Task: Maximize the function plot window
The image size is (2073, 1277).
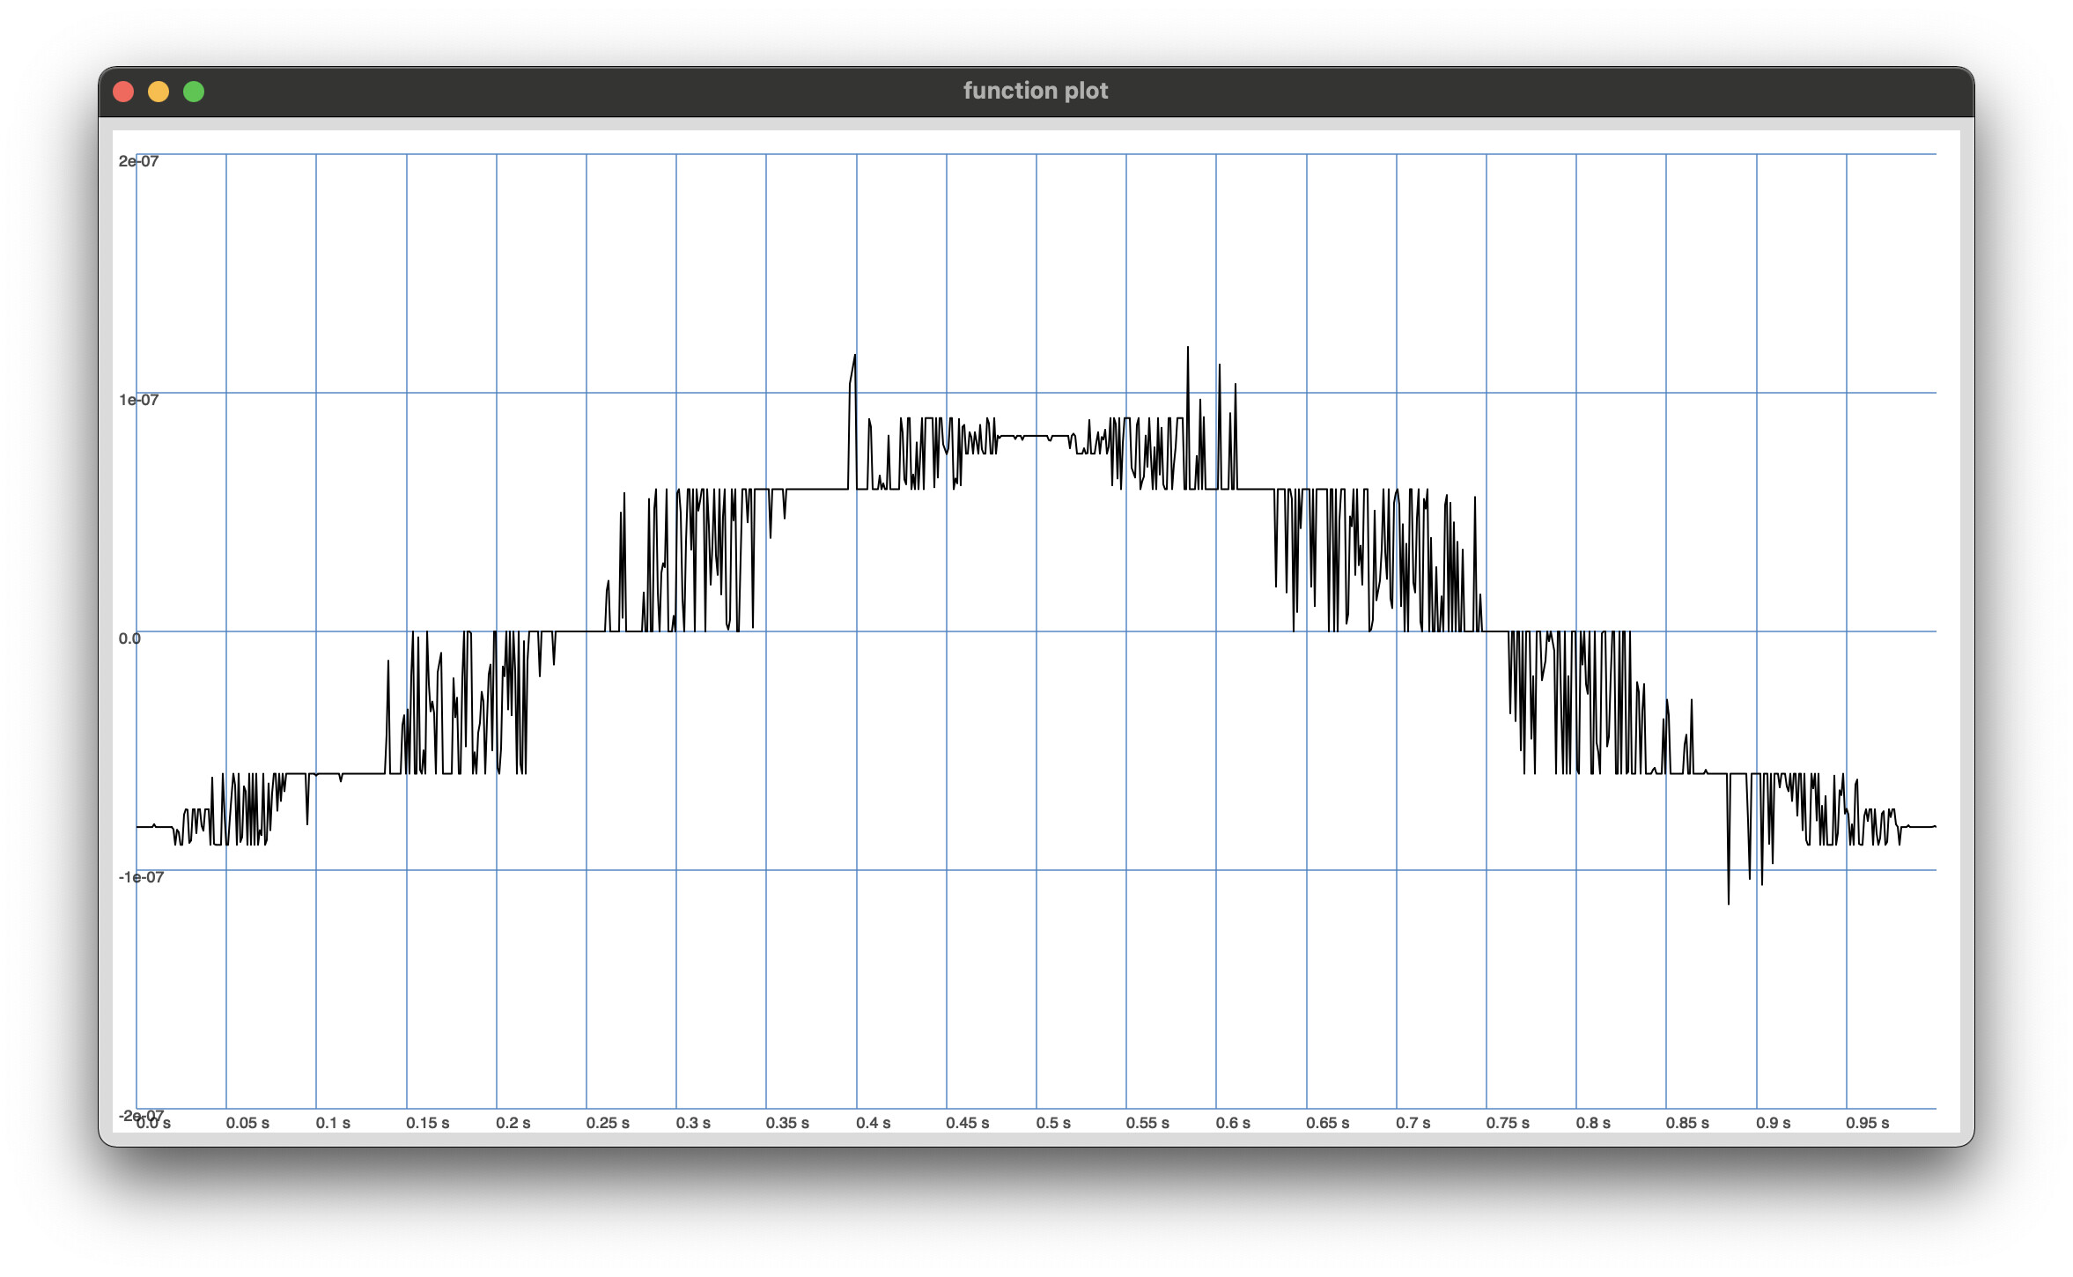Action: click(x=194, y=92)
